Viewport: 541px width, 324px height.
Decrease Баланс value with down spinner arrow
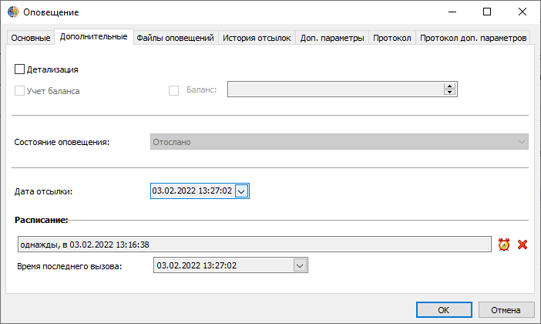449,92
